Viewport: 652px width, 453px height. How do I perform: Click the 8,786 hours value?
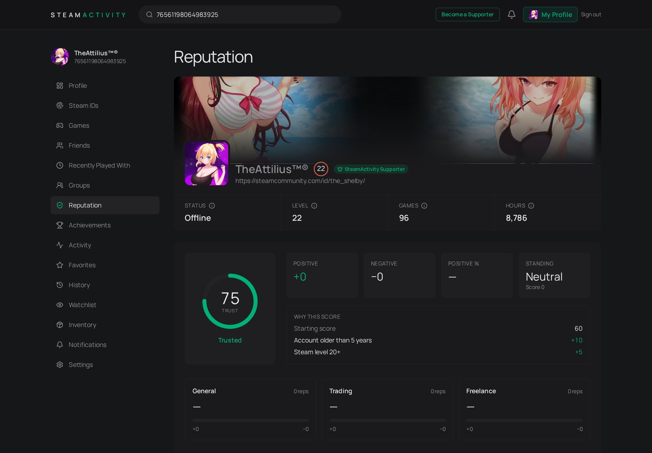516,218
